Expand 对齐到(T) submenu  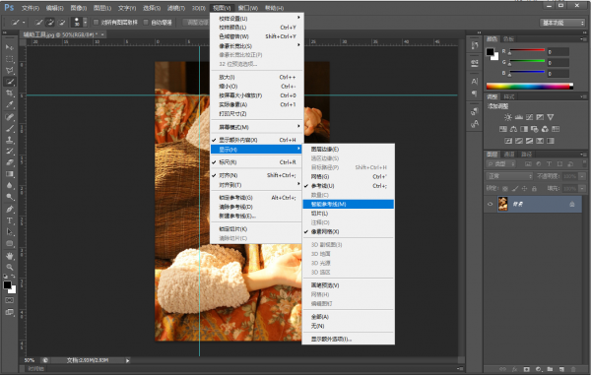coord(256,185)
